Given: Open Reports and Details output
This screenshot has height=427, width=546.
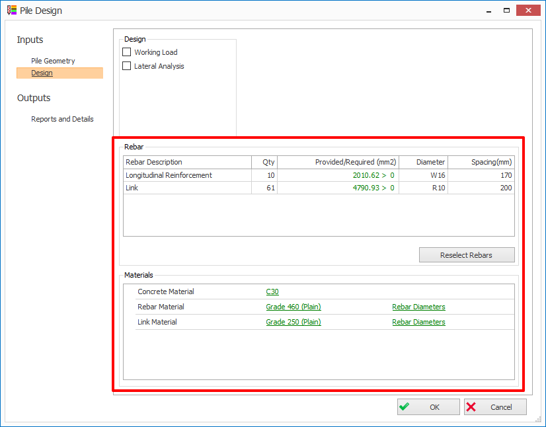Looking at the screenshot, I should (62, 119).
